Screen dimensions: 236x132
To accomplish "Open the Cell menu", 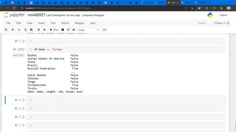I will pos(53,23).
